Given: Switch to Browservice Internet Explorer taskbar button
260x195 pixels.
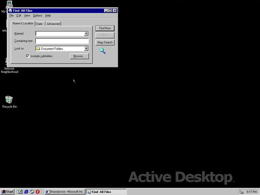Looking at the screenshot, I should click(65, 192).
